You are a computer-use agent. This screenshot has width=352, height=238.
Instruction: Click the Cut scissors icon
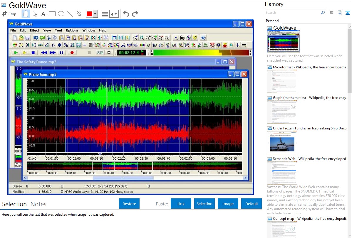[x=49, y=38]
